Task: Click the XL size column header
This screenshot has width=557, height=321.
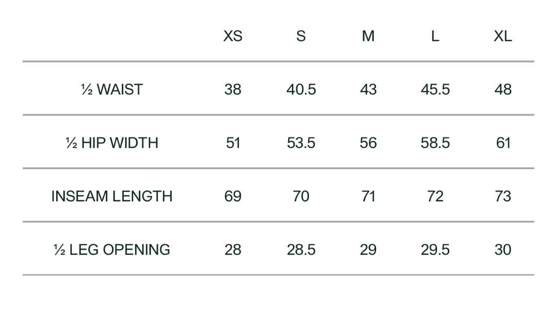Action: [x=503, y=36]
